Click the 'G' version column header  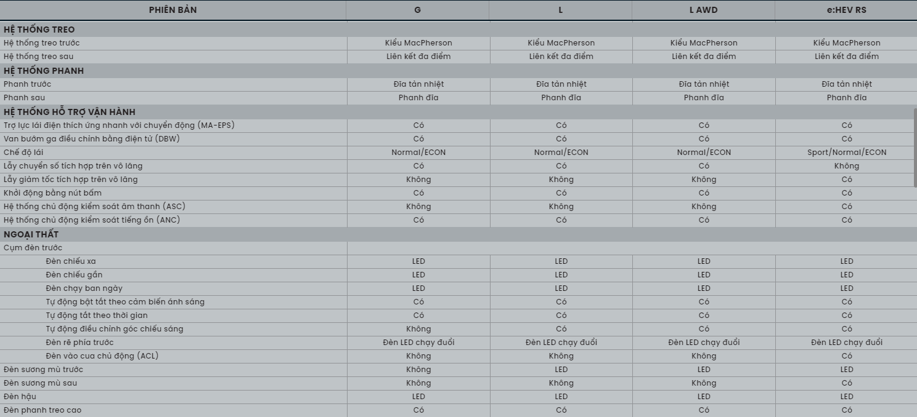[418, 10]
